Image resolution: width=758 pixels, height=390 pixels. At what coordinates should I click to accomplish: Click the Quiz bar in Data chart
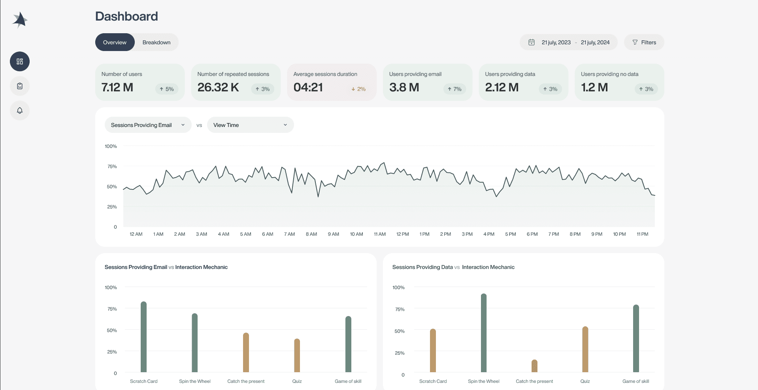[x=585, y=349]
